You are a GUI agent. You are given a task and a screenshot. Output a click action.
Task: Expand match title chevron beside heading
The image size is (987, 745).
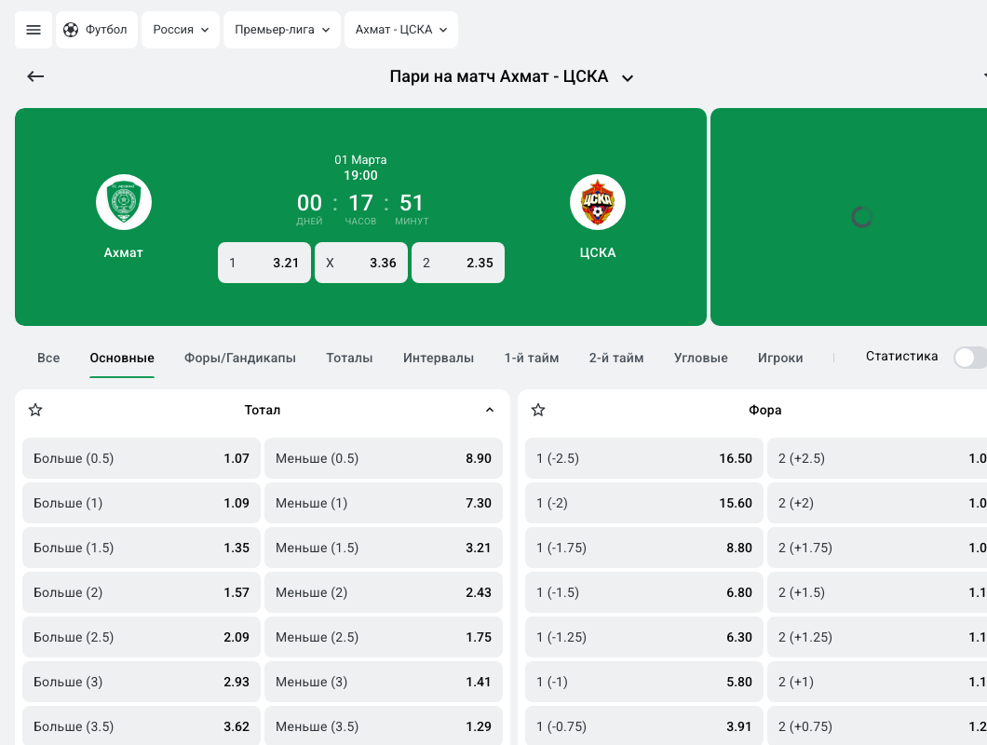click(628, 77)
